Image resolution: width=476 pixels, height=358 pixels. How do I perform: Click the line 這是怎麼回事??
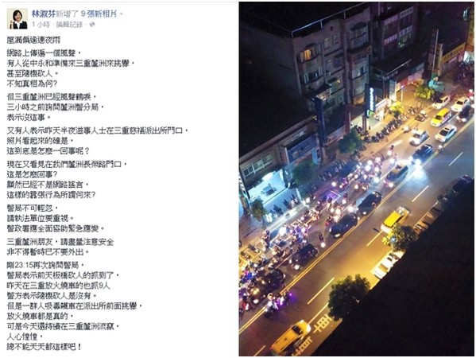click(x=32, y=174)
